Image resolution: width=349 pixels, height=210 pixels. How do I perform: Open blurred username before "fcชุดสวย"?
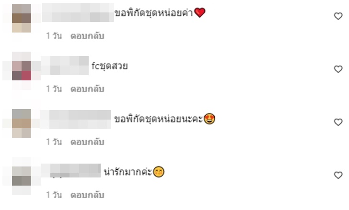pyautogui.click(x=65, y=66)
